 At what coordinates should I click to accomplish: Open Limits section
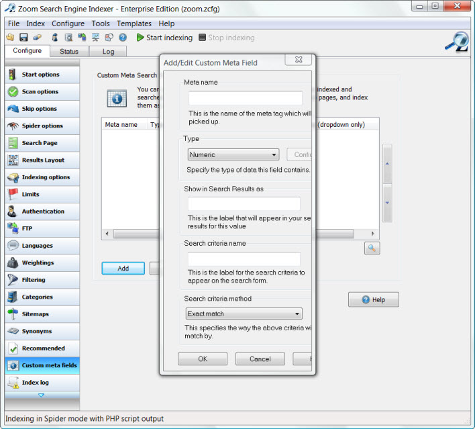tap(42, 194)
